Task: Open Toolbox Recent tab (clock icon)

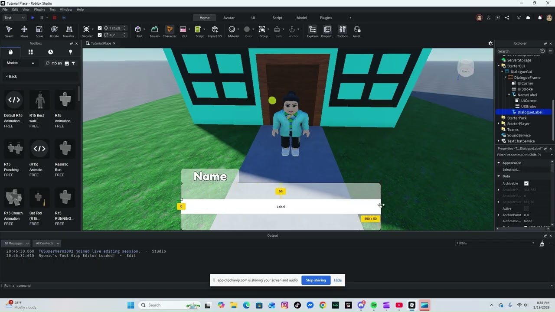Action: [x=50, y=52]
